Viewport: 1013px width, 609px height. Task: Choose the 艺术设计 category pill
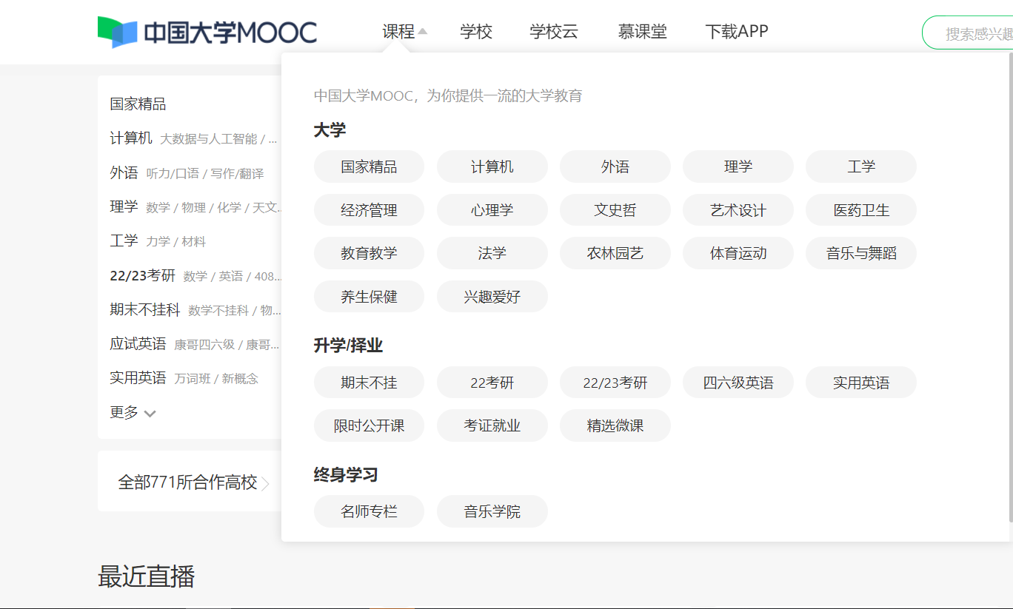738,210
